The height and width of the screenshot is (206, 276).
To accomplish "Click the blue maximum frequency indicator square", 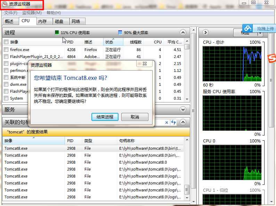I will tap(120, 32).
